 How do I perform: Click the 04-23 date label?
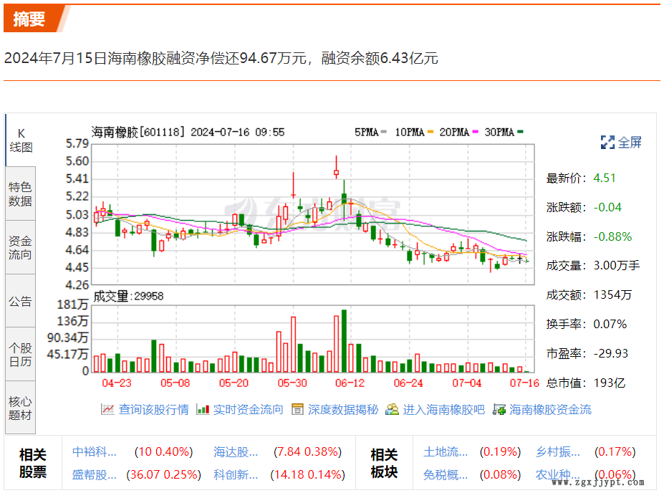pos(117,383)
